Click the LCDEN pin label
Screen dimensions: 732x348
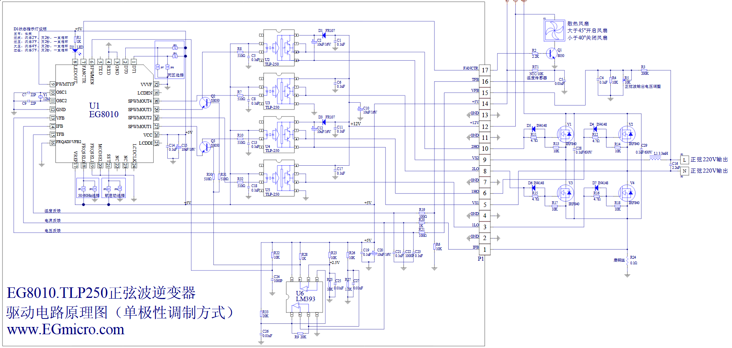(145, 93)
